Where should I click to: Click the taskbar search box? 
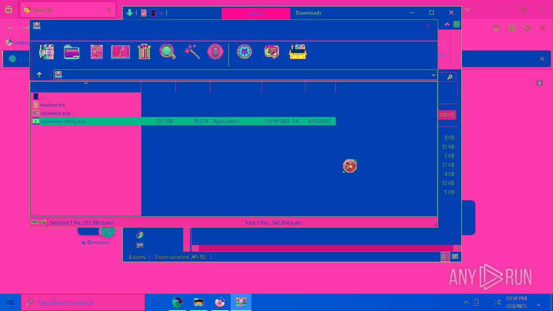coord(83,302)
